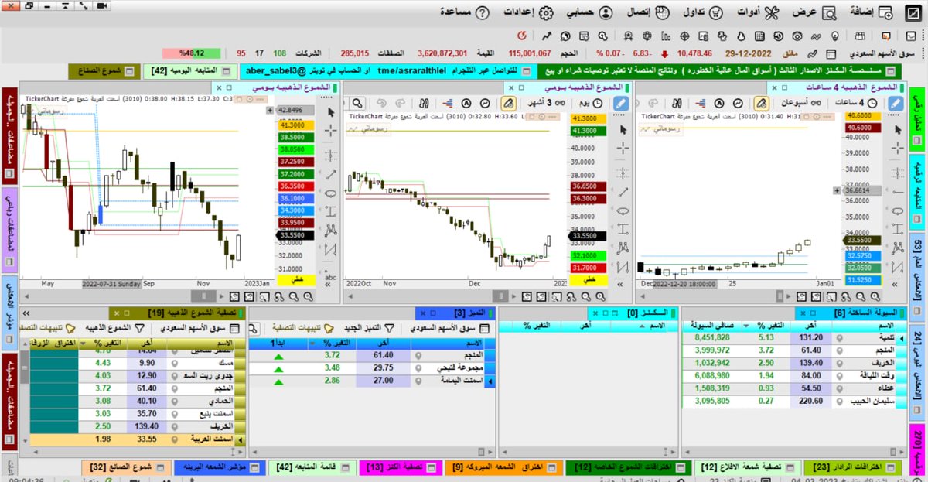928x482 pixels.
Task: Select the zigzag pattern tool in left chart
Action: coord(330,249)
